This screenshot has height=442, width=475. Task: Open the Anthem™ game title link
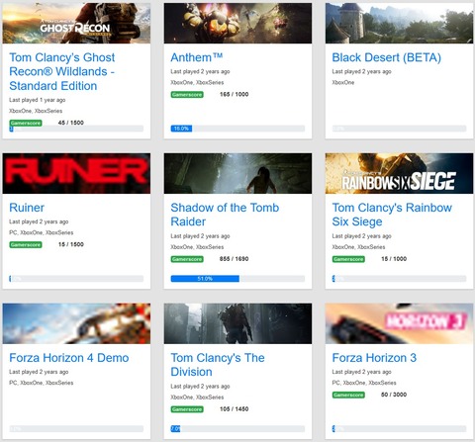point(197,57)
